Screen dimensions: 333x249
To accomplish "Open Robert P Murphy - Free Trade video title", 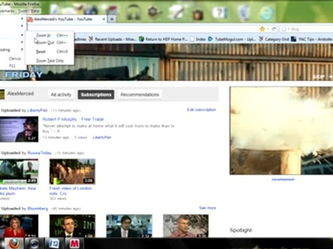I will [73, 119].
